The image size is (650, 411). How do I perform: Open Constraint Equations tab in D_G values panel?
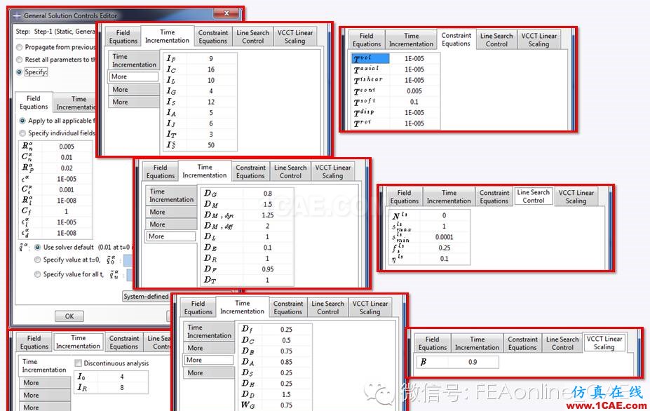point(250,171)
